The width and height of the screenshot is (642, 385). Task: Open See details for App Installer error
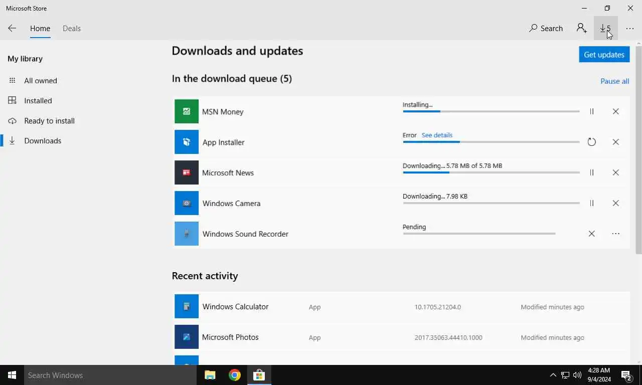click(x=437, y=135)
